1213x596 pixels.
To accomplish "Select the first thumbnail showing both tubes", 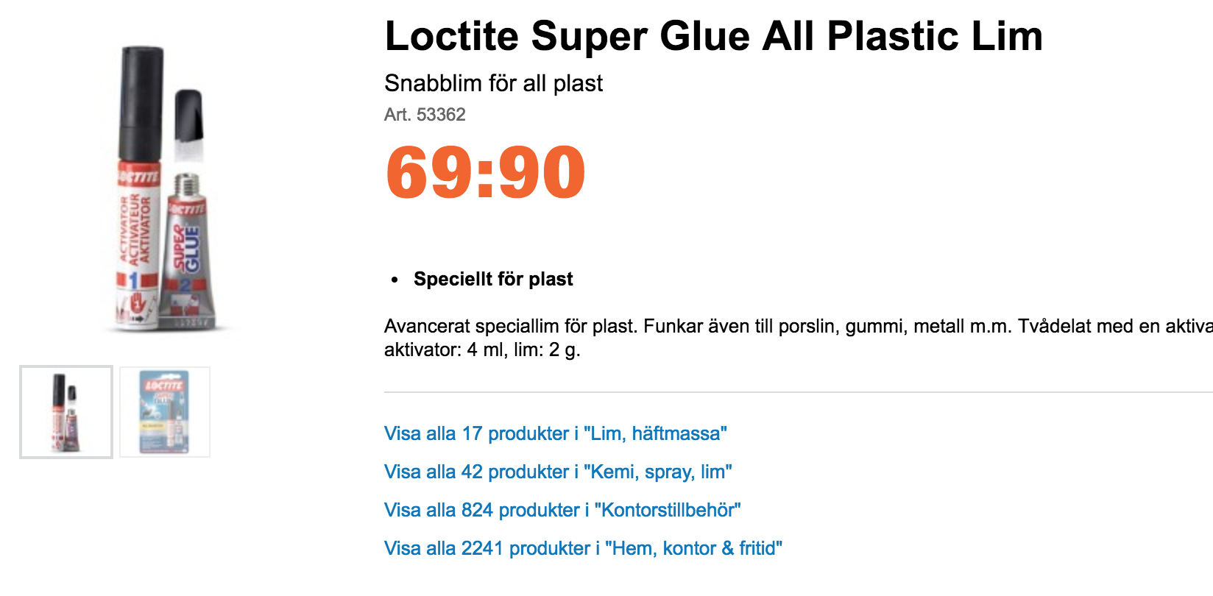I will [66, 412].
